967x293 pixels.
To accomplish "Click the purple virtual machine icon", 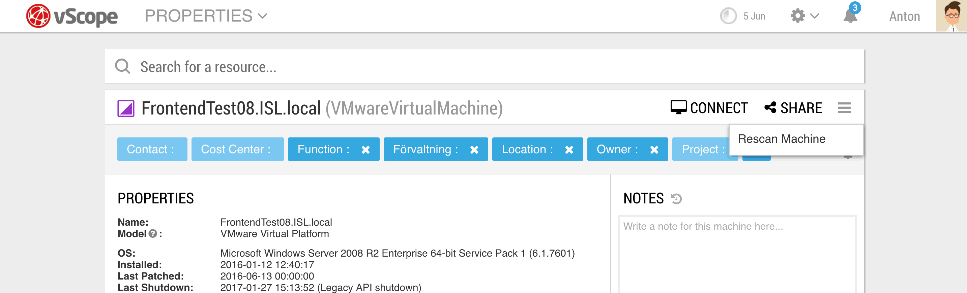I will pyautogui.click(x=126, y=108).
